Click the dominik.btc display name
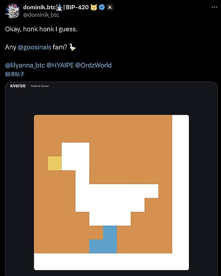The height and width of the screenshot is (276, 221). [39, 7]
